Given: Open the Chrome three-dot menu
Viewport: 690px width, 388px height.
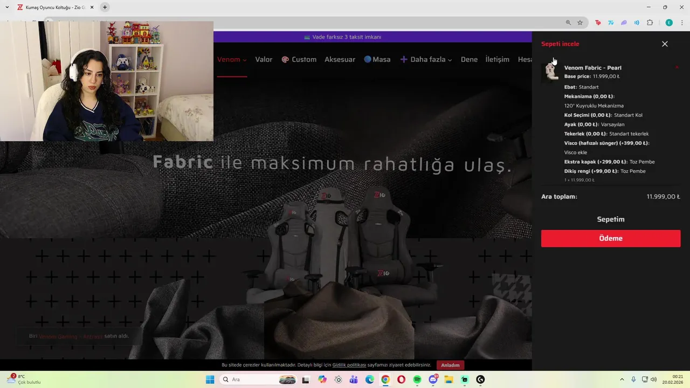Looking at the screenshot, I should click(x=682, y=23).
